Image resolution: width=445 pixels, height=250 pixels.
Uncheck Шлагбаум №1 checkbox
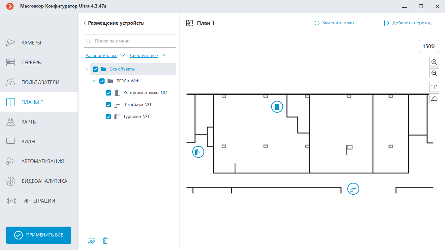pyautogui.click(x=109, y=105)
